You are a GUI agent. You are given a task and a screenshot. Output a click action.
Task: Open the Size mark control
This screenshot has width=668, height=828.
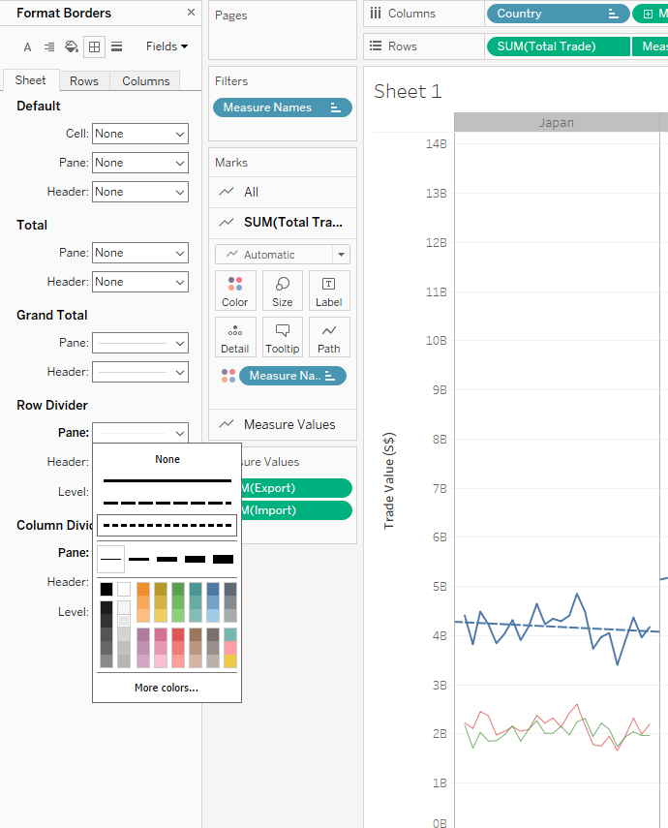tap(283, 291)
